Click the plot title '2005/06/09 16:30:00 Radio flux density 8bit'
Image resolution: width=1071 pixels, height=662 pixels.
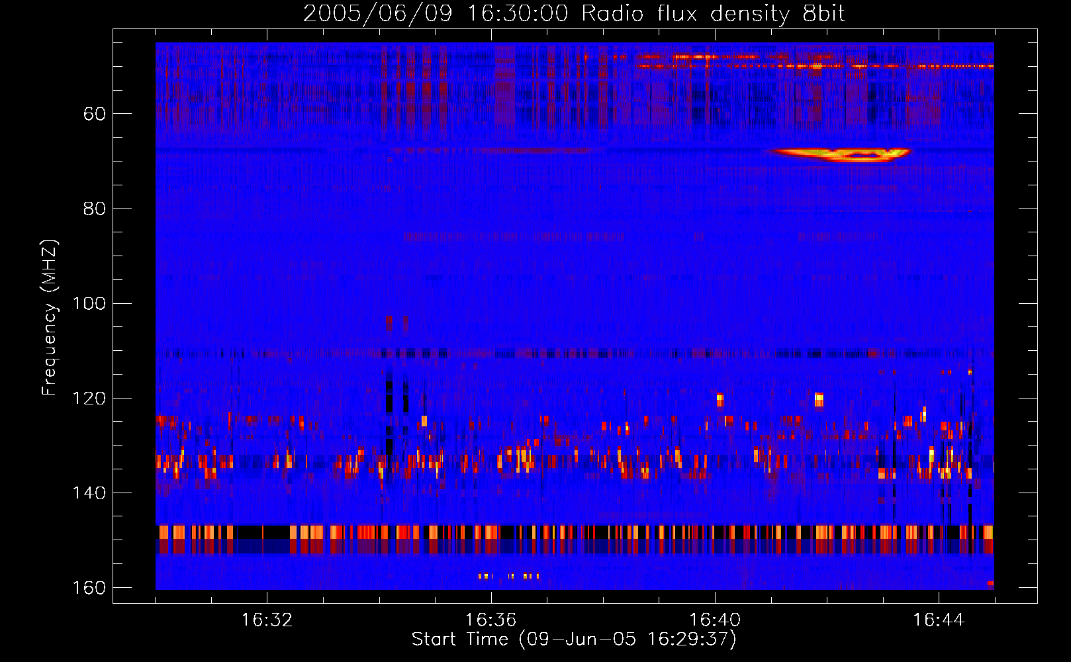coord(574,13)
